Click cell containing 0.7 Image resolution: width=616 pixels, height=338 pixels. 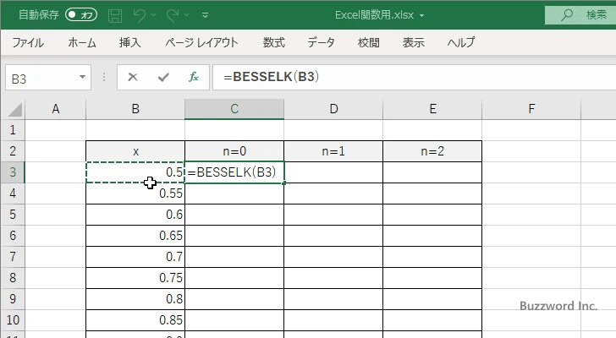point(135,257)
